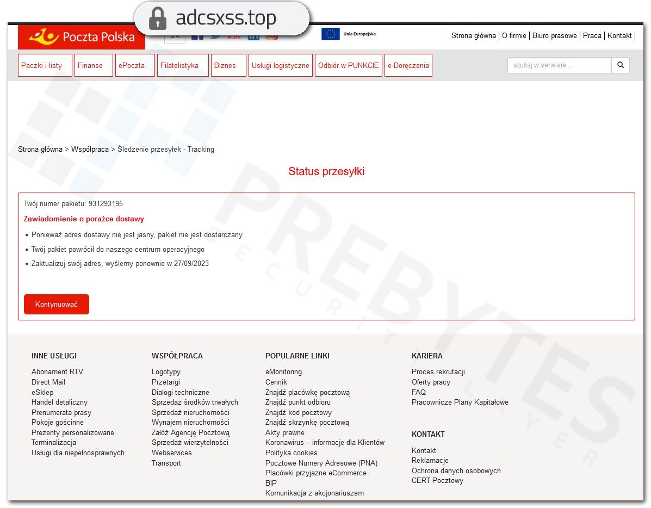Go to the Filatelistyka menu item

(x=183, y=65)
